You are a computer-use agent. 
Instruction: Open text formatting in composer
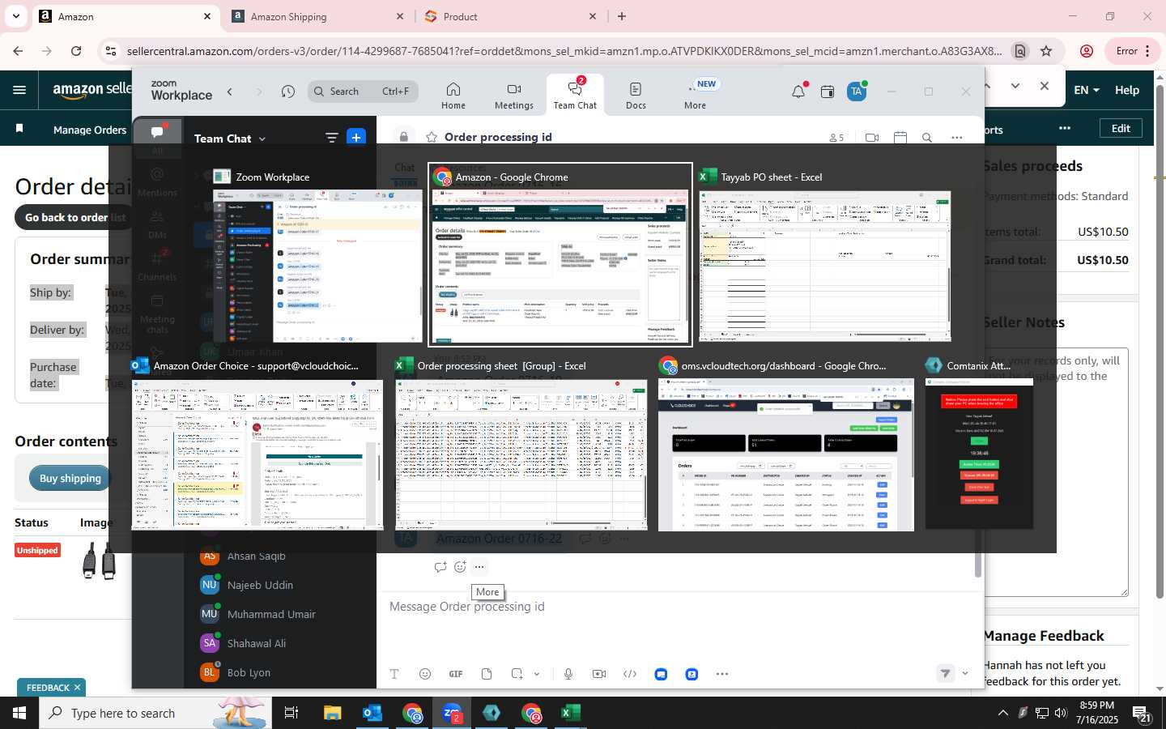pyautogui.click(x=394, y=674)
